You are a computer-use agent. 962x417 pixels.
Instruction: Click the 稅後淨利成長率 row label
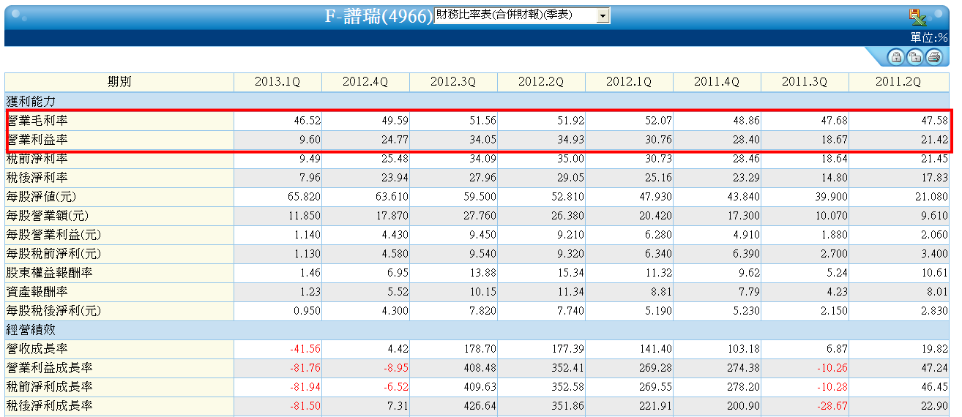48,406
